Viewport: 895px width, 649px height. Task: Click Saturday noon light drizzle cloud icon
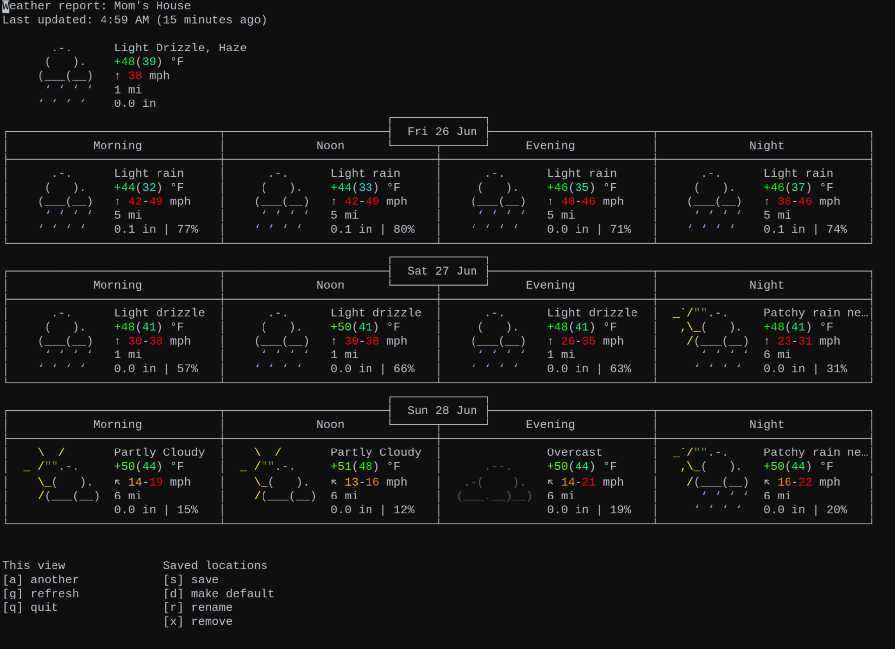pyautogui.click(x=282, y=341)
